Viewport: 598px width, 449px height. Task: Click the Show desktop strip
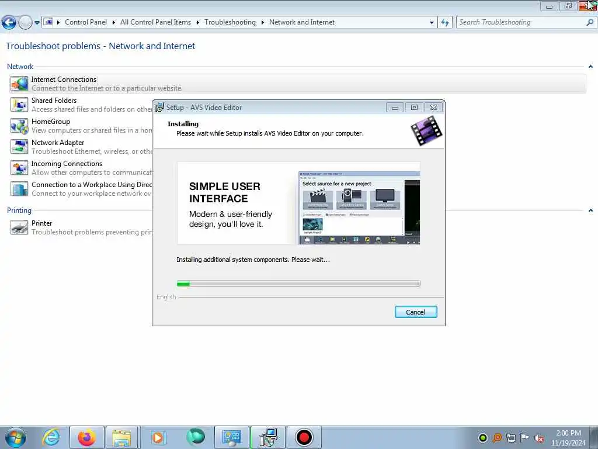(594, 437)
